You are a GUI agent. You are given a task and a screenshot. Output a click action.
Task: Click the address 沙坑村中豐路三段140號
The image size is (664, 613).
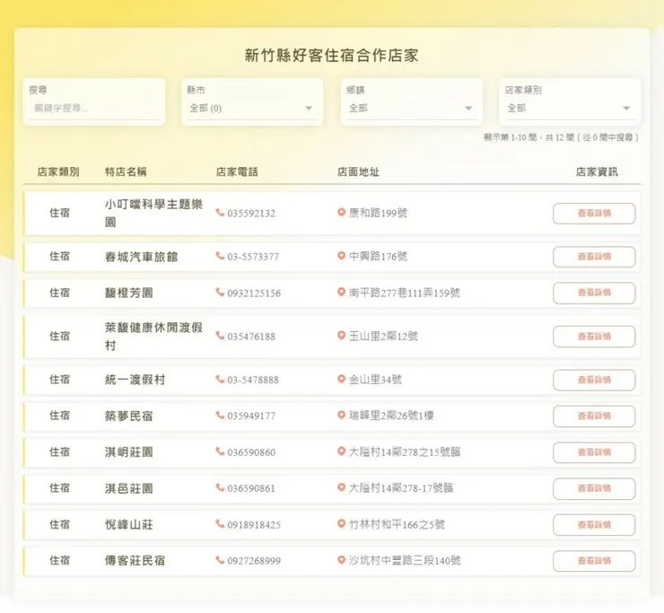[405, 560]
